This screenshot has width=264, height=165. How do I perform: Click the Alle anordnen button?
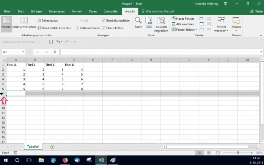coord(183,24)
